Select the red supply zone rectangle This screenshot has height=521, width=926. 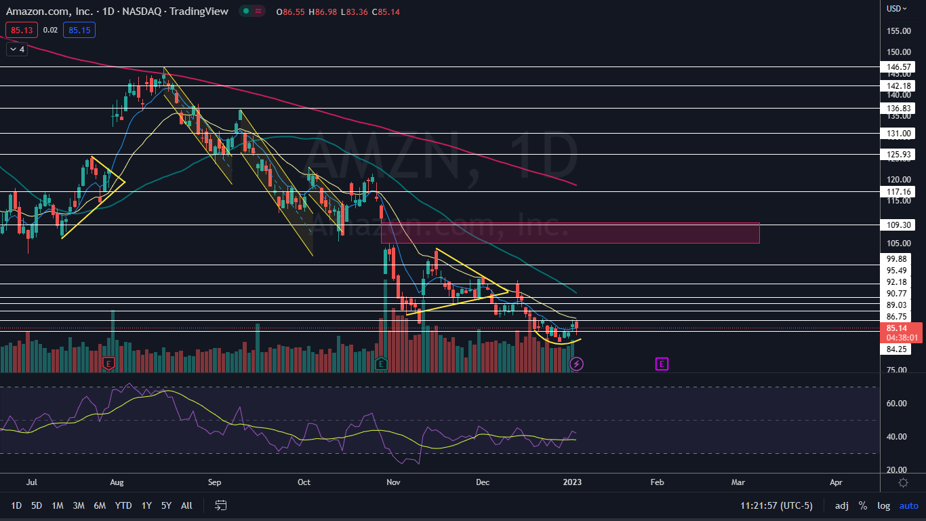tap(570, 233)
